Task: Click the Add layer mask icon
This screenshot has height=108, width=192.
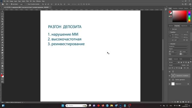Action: 178,102
